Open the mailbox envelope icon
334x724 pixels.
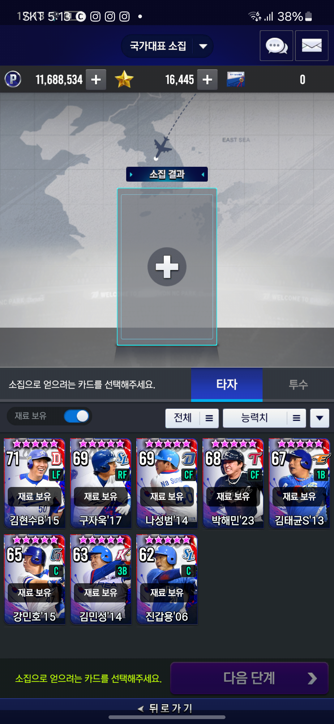click(x=312, y=46)
